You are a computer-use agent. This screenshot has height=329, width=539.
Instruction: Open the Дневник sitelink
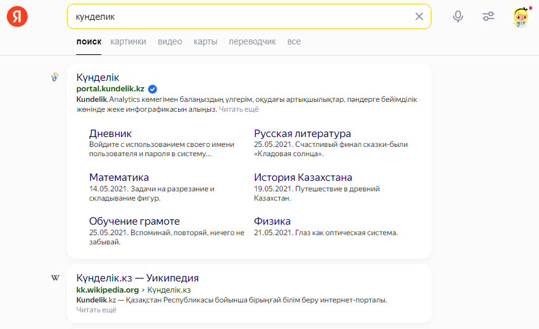click(110, 133)
